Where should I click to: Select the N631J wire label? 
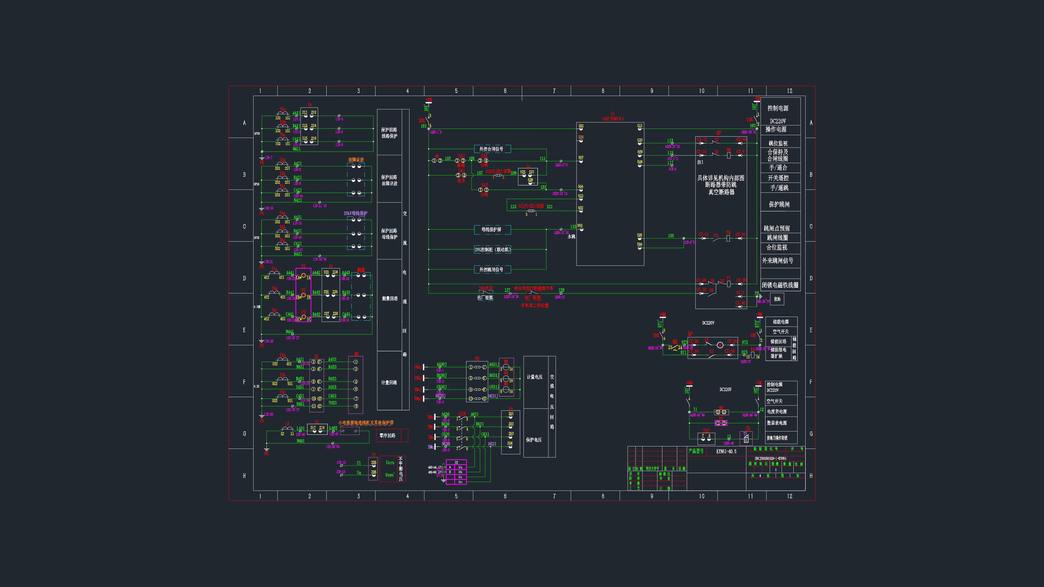pos(493,396)
